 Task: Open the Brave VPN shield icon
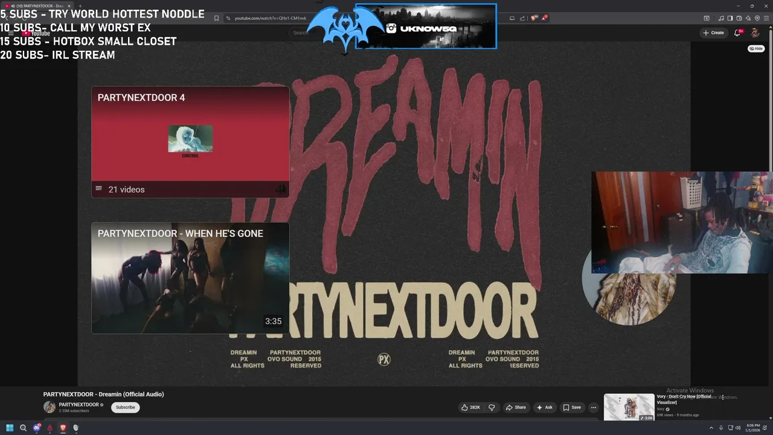757,18
